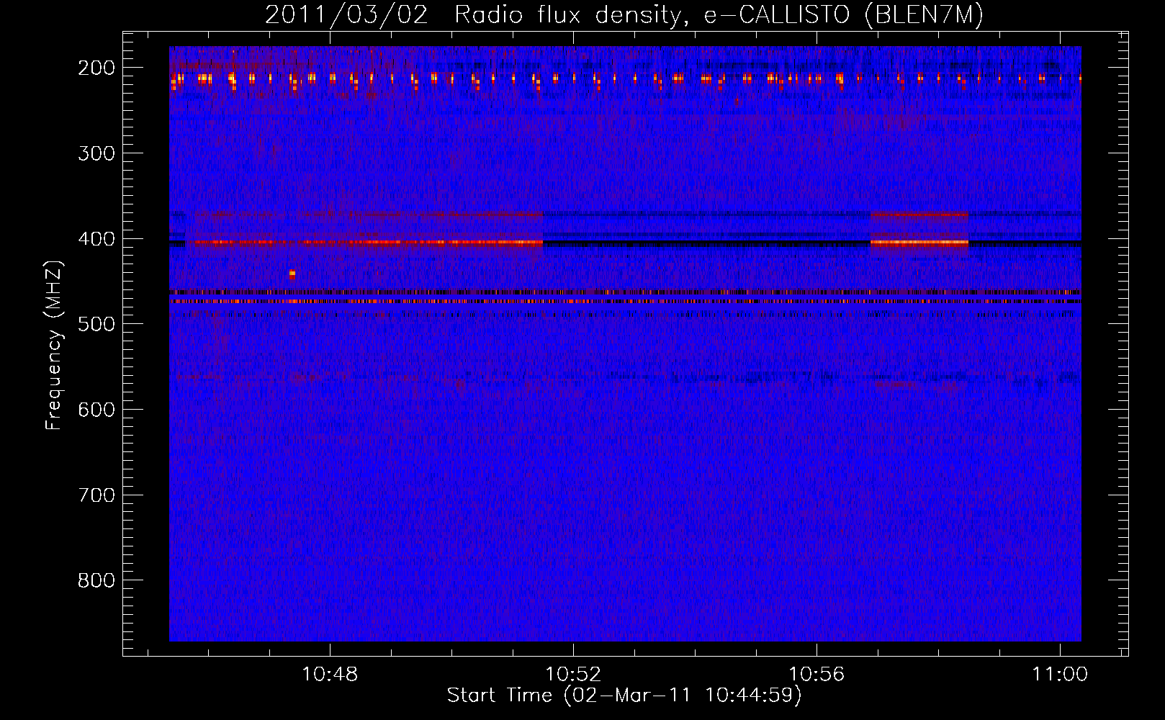Click the 11:00 time tick label

[x=1060, y=675]
